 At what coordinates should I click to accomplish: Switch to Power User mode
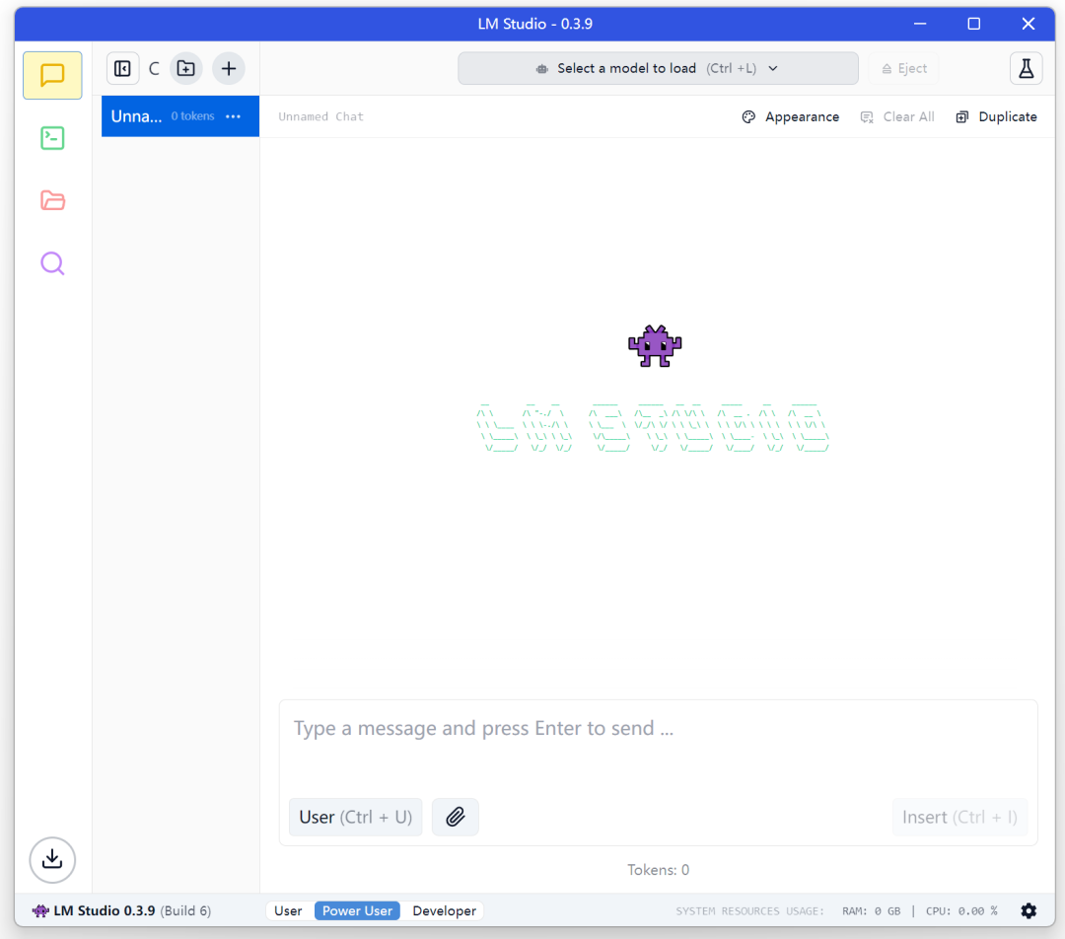click(x=357, y=910)
